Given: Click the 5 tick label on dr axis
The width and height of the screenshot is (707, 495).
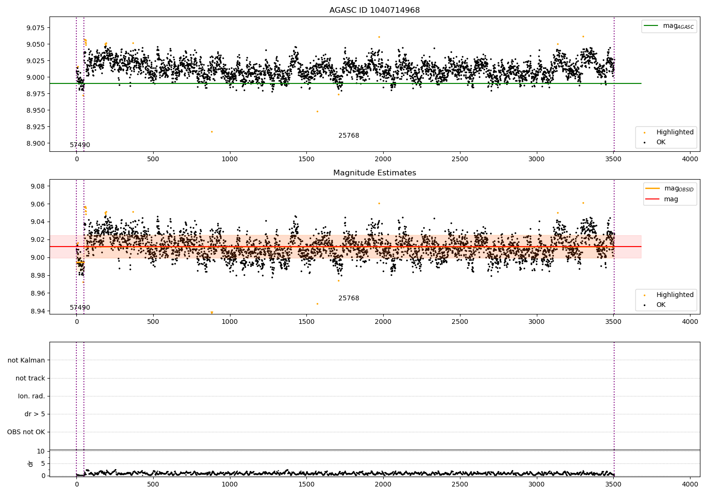Looking at the screenshot, I should click(43, 463).
